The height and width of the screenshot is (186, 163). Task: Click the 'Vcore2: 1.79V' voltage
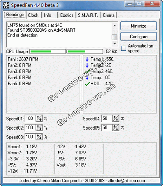click(22, 153)
